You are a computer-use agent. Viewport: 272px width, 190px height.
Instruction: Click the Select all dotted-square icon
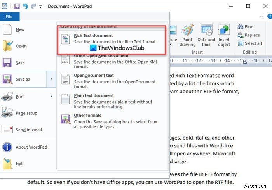pyautogui.click(x=241, y=43)
